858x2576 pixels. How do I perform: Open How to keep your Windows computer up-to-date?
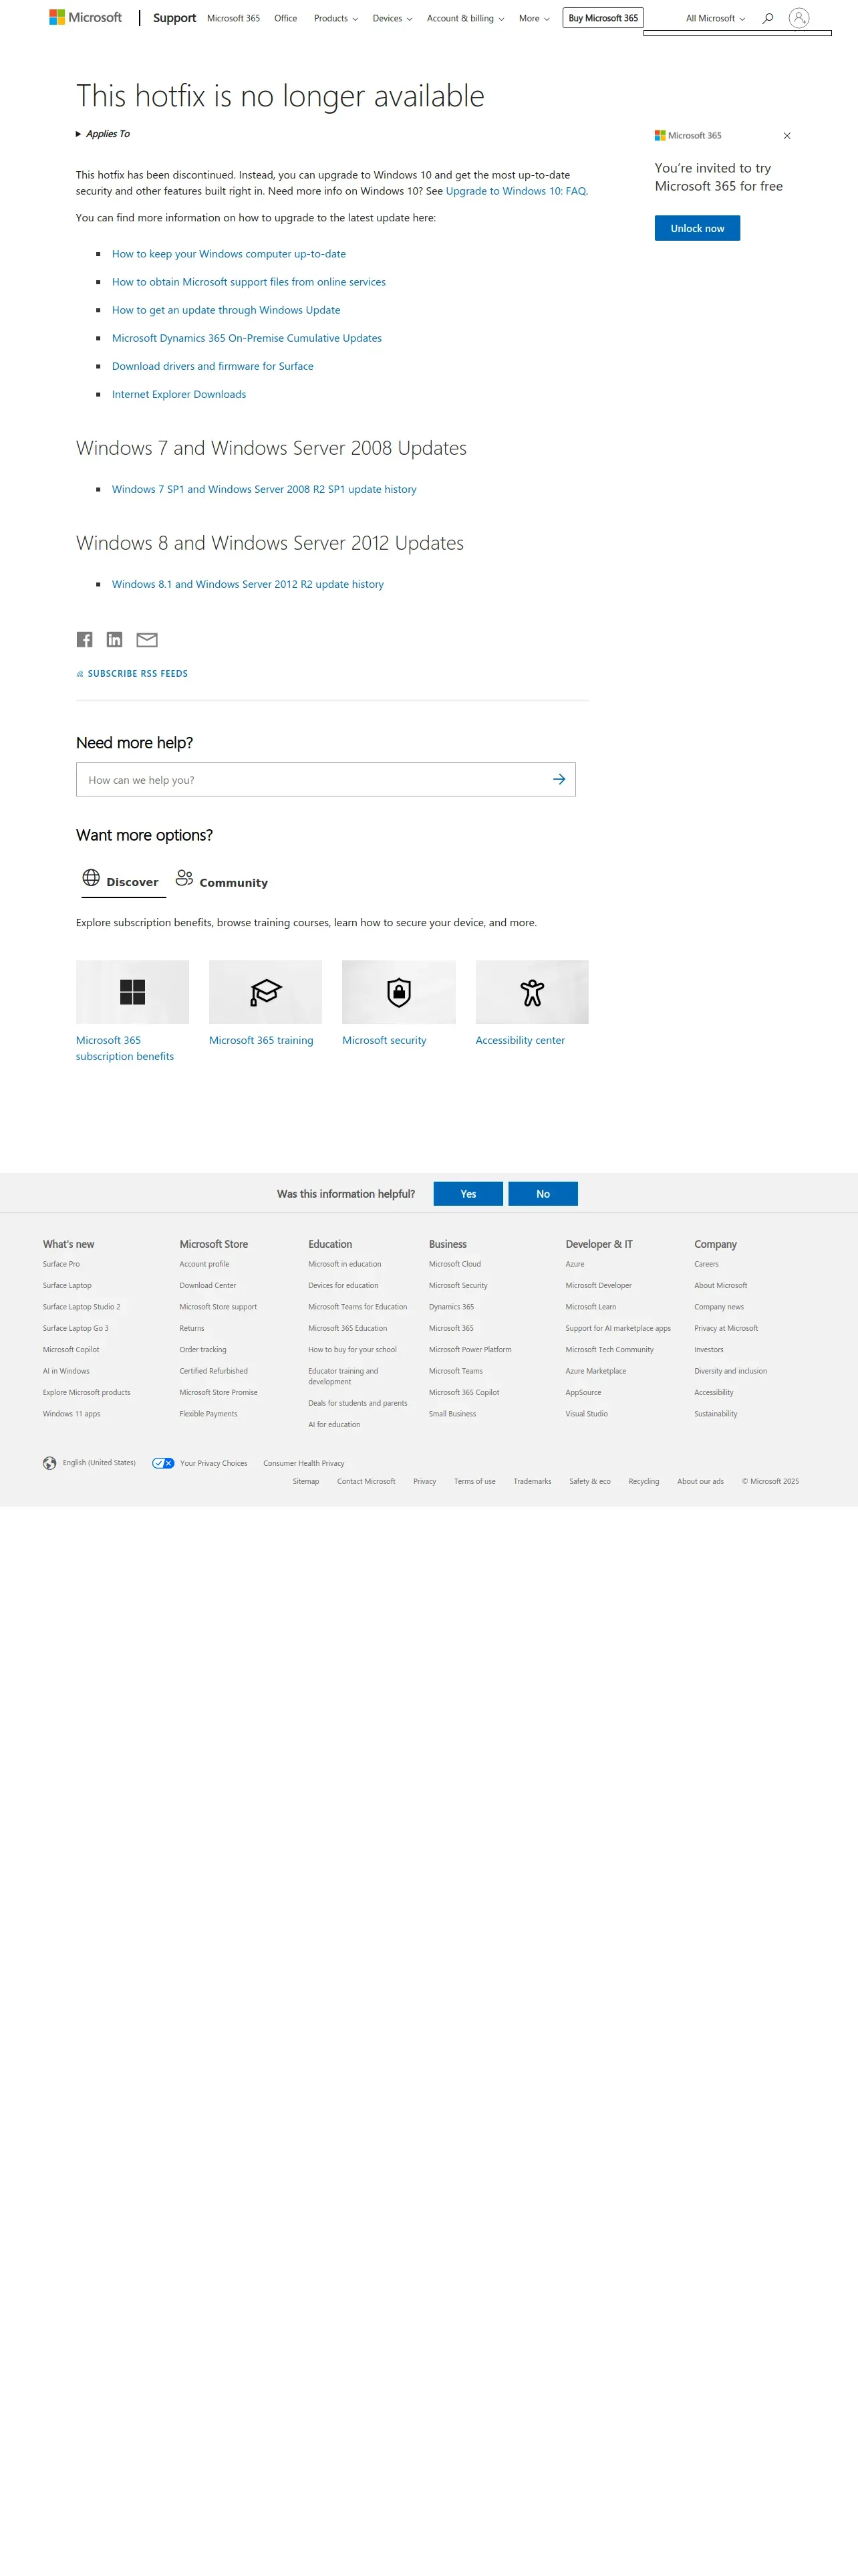pos(229,254)
